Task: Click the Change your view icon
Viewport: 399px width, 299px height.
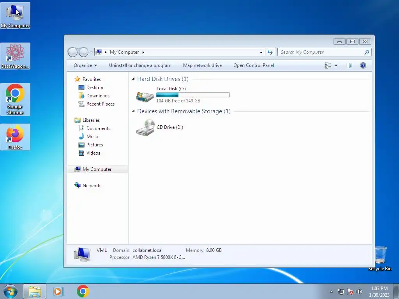Action: click(x=328, y=65)
